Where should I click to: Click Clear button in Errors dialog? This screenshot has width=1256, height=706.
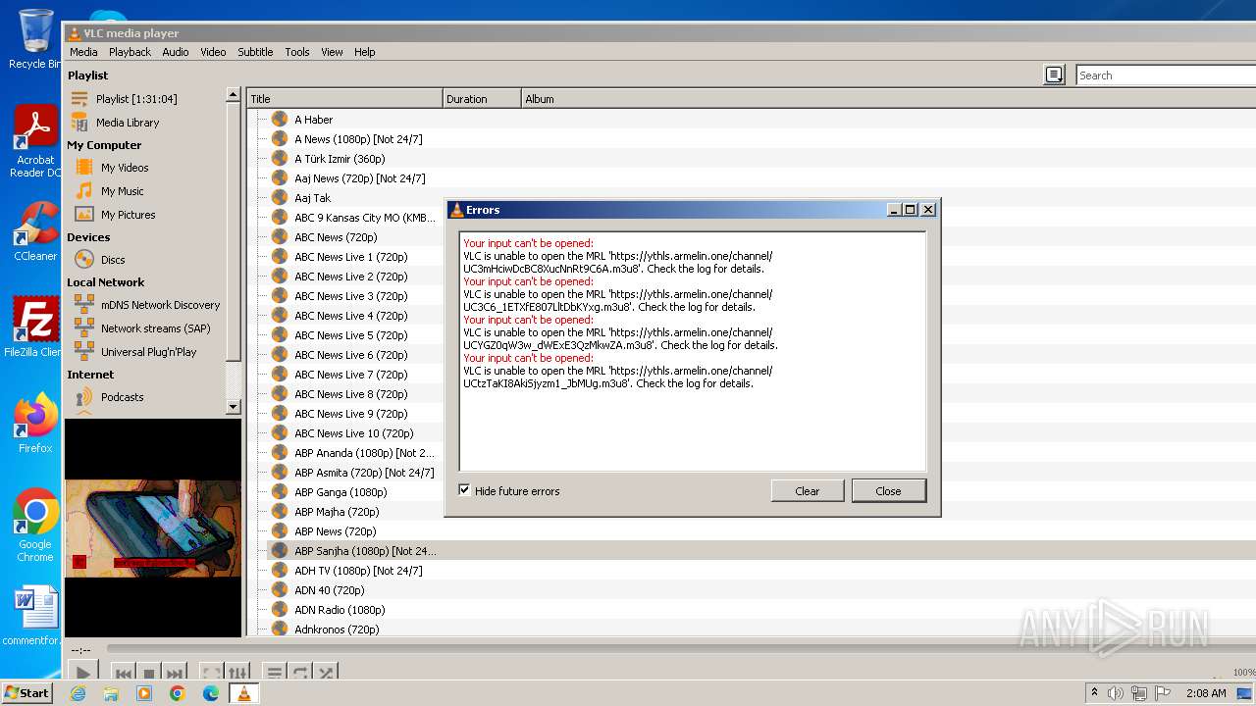point(808,491)
